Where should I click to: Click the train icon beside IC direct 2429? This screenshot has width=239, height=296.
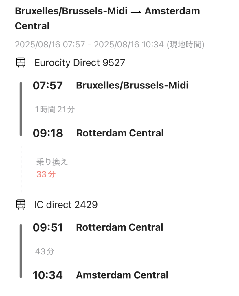click(21, 205)
